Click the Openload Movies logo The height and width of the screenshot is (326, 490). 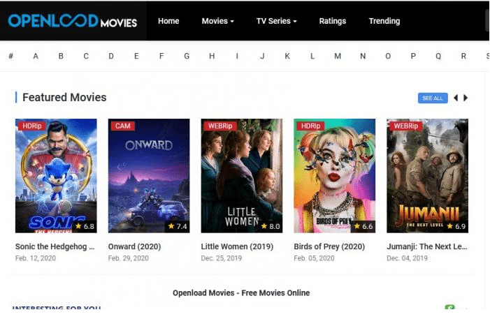(x=73, y=21)
